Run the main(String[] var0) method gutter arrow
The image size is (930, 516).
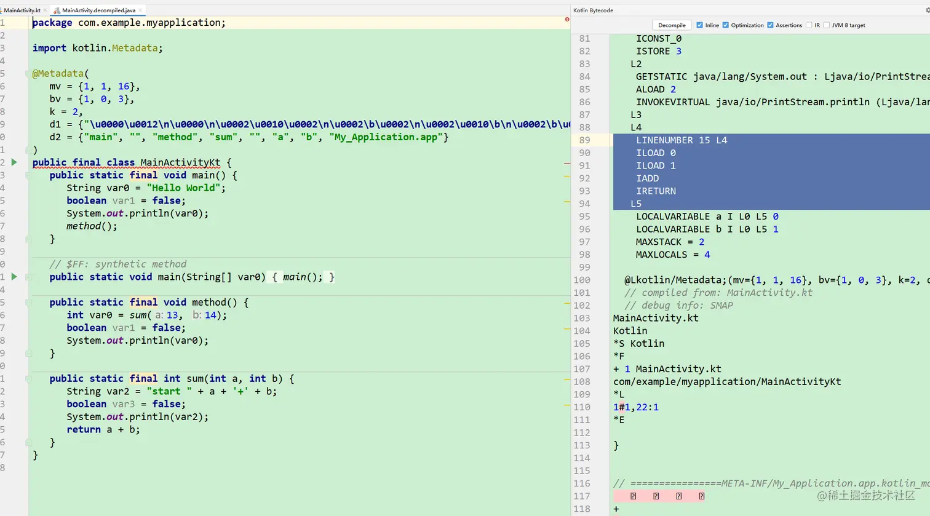[x=14, y=277]
